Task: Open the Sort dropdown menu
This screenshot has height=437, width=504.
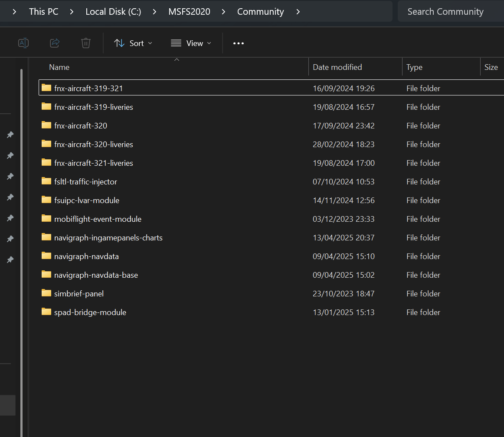Action: pos(133,43)
